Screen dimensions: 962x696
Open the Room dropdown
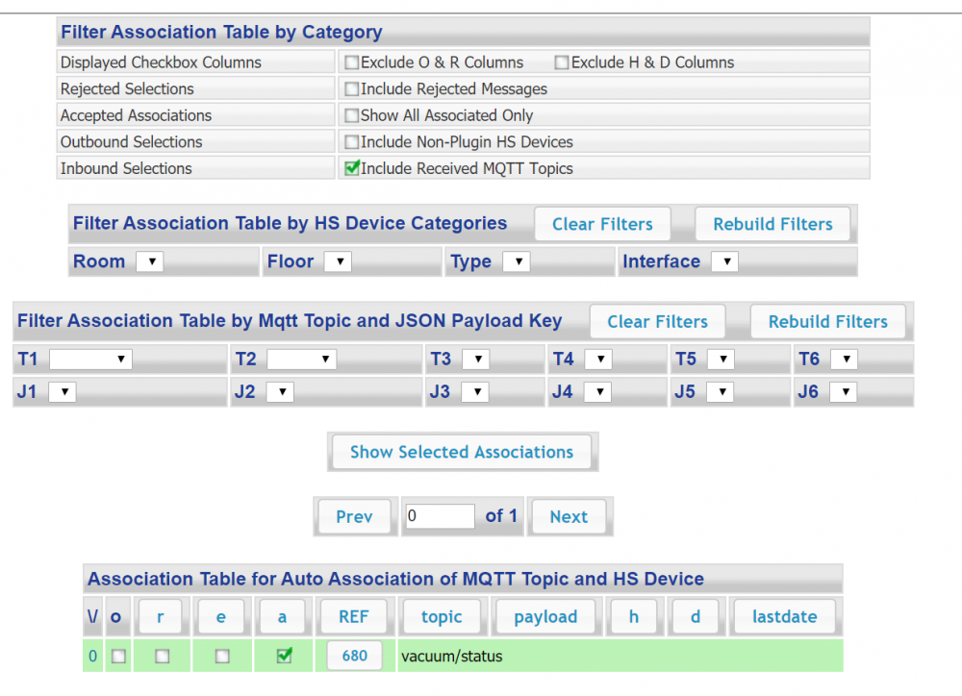click(x=150, y=261)
